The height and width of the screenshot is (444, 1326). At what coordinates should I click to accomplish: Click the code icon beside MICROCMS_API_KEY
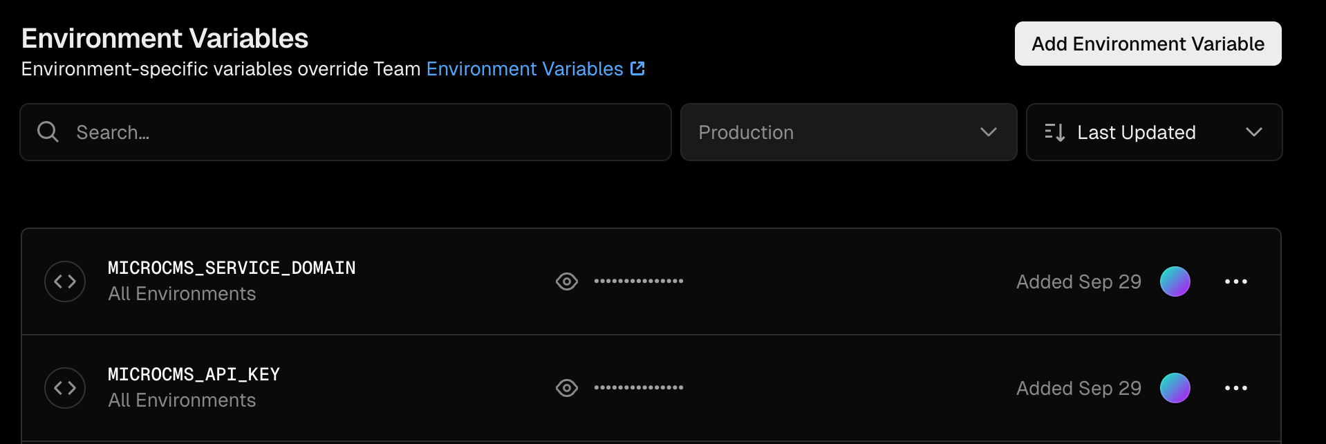click(65, 388)
